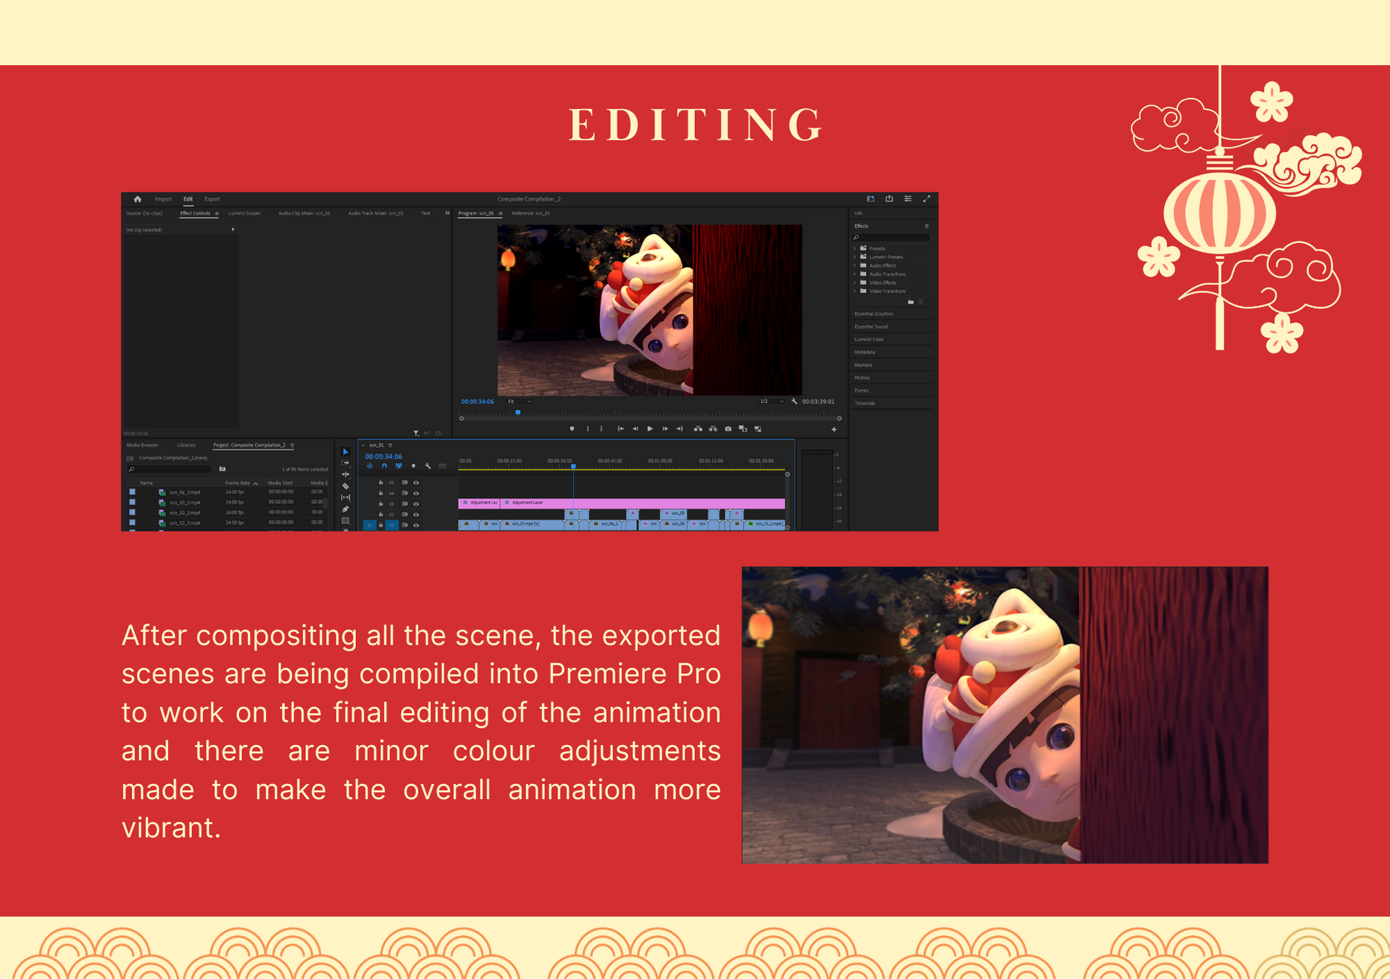Toggle Linked Selection in timeline
The image size is (1390, 979).
tap(399, 466)
